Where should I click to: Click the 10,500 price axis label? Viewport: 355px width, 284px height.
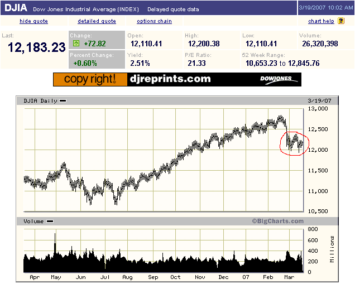point(318,211)
